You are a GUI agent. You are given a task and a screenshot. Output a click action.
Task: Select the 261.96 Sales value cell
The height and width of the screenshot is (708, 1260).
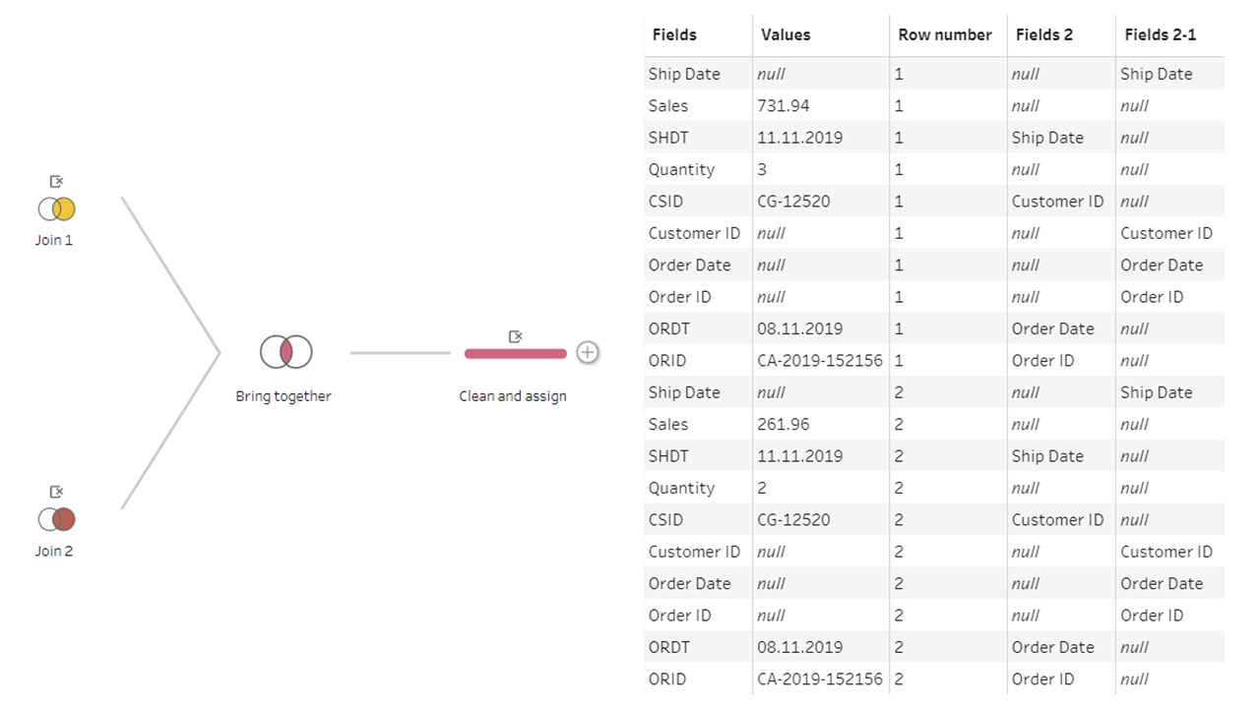point(821,424)
